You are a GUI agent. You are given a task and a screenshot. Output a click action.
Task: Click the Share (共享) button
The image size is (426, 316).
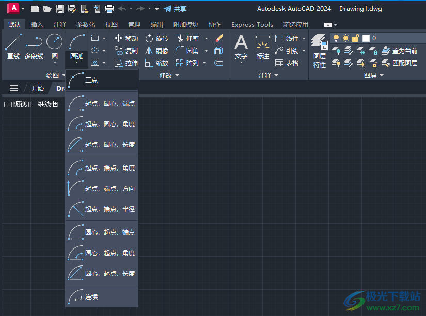point(175,9)
